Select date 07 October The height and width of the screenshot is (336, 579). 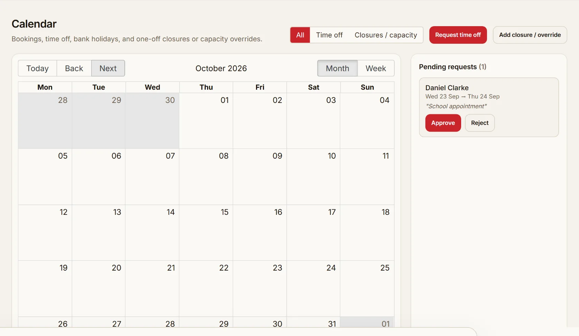click(170, 156)
